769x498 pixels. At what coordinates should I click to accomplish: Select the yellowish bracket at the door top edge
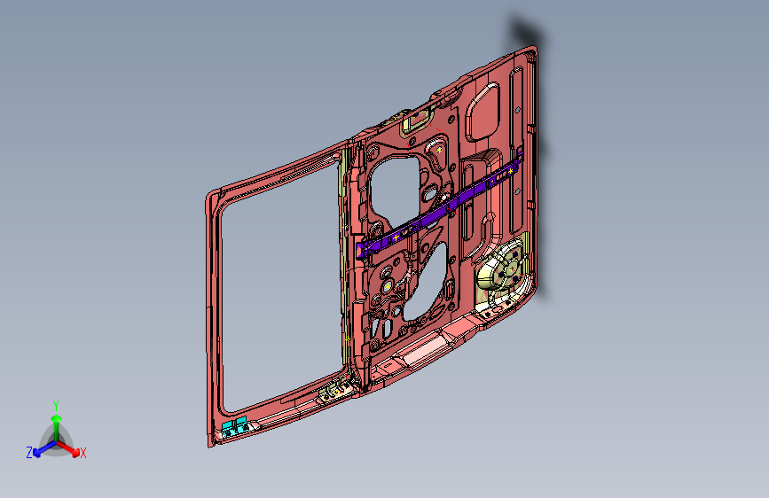click(418, 121)
